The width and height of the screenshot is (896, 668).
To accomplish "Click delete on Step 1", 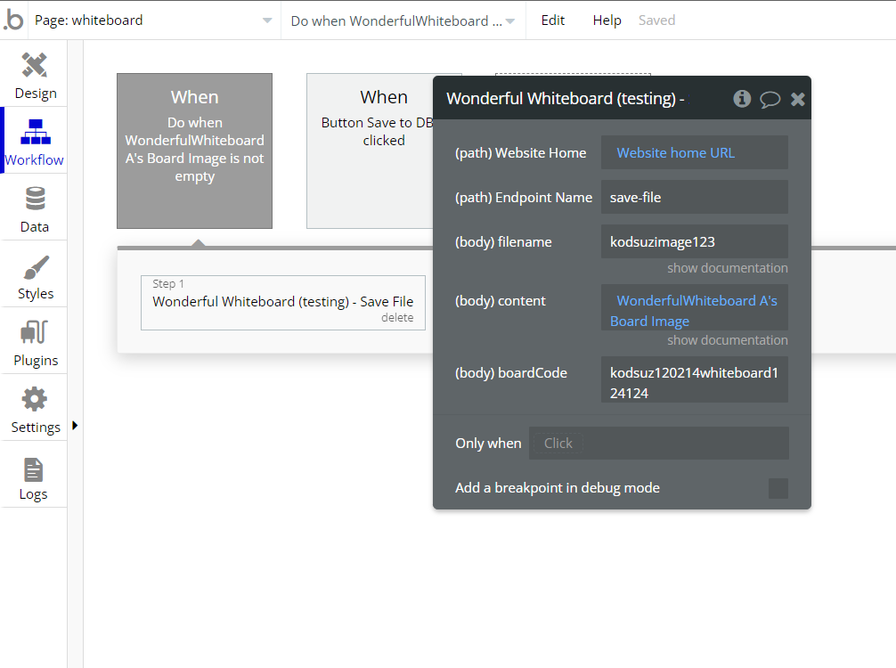I will coord(397,318).
